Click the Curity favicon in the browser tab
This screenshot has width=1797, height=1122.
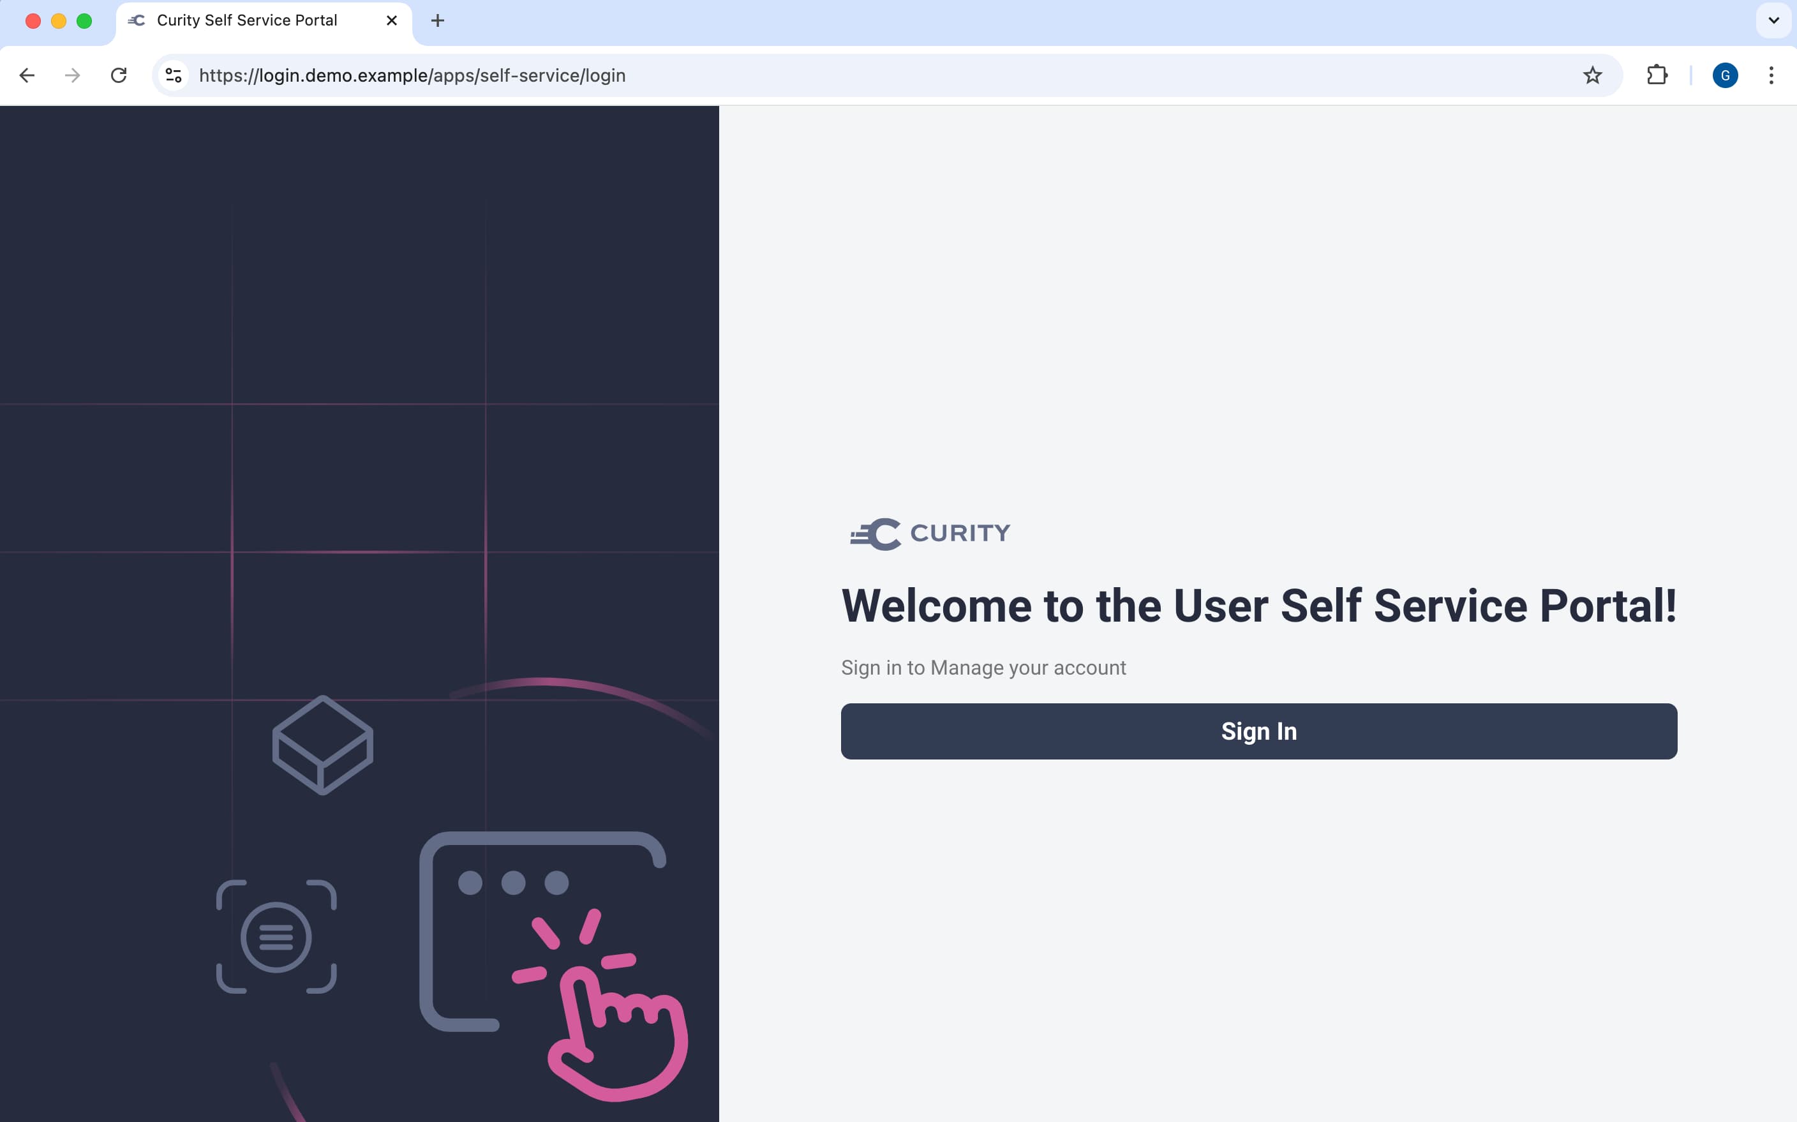tap(136, 21)
